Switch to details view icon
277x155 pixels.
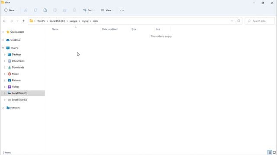(270, 152)
